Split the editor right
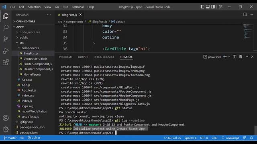257x144 pixels. 245,14
